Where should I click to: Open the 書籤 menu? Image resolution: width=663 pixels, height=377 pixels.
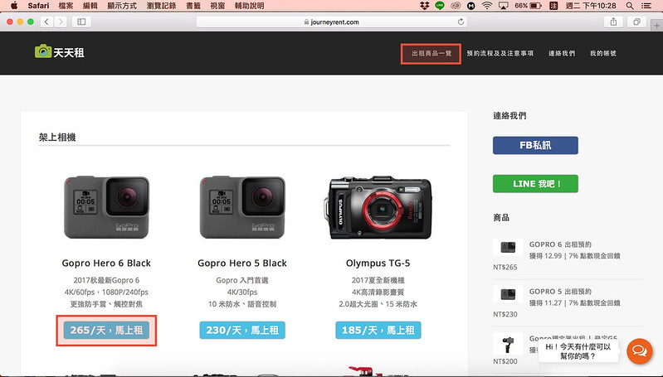click(193, 6)
